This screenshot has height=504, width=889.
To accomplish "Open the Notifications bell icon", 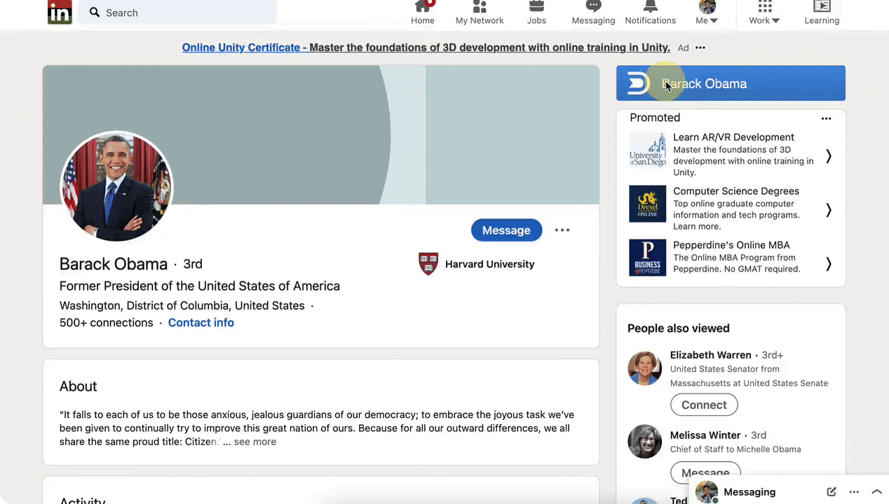I will click(x=651, y=6).
